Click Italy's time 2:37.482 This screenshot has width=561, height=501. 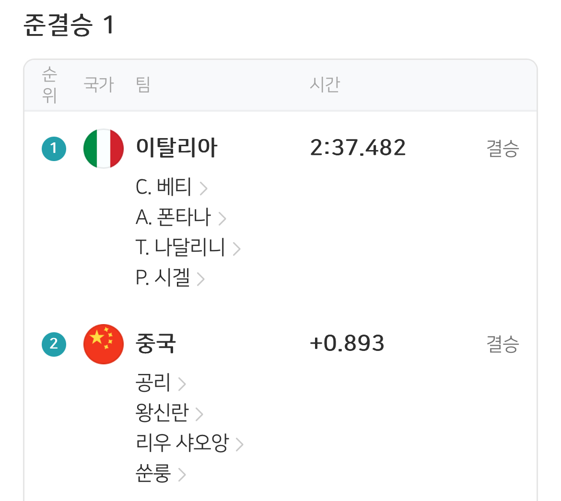(358, 148)
